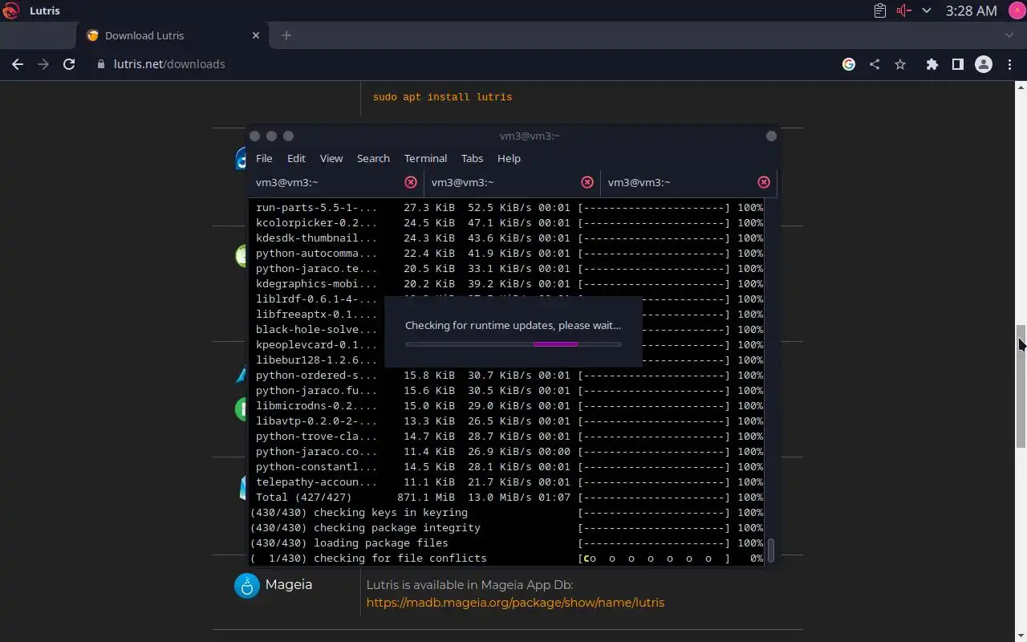This screenshot has height=642, width=1027.
Task: Select the Download Lutris browser tab
Action: click(x=174, y=35)
